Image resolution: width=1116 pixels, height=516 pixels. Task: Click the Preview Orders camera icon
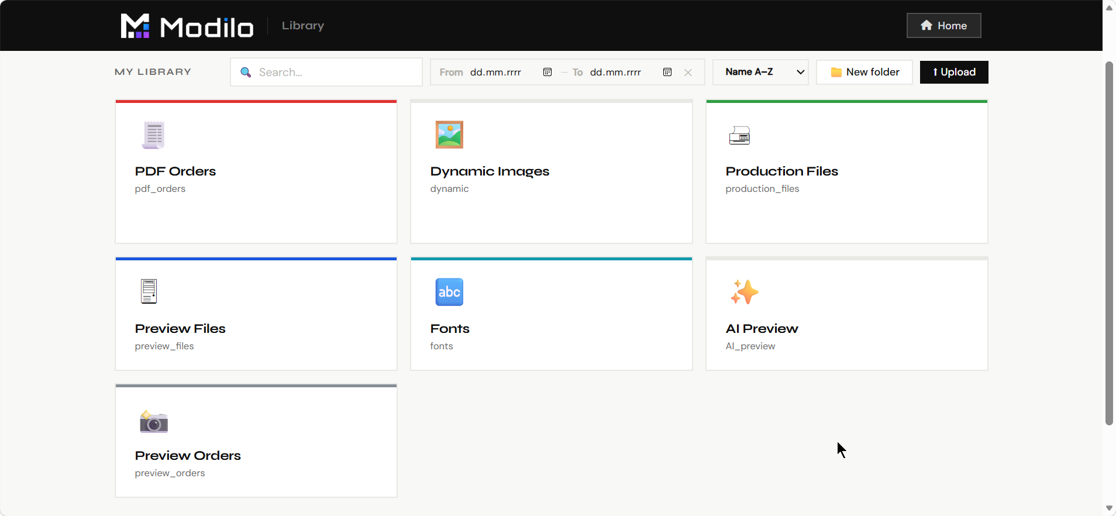[x=154, y=421]
